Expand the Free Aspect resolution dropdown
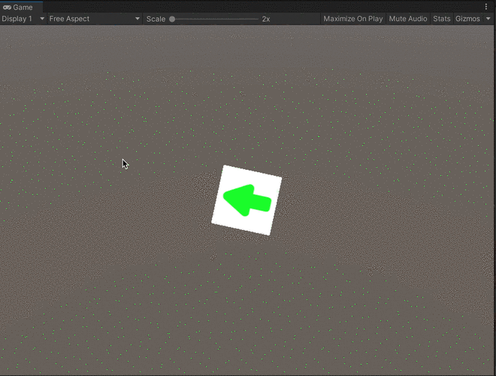The width and height of the screenshot is (496, 376). click(90, 19)
